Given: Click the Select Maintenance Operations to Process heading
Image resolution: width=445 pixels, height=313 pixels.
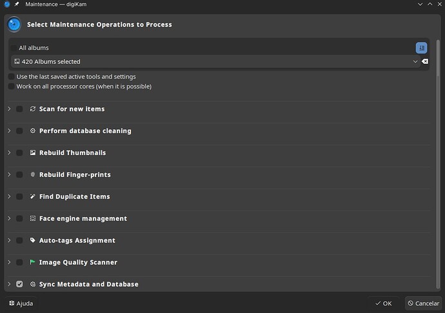Looking at the screenshot, I should coord(99,25).
